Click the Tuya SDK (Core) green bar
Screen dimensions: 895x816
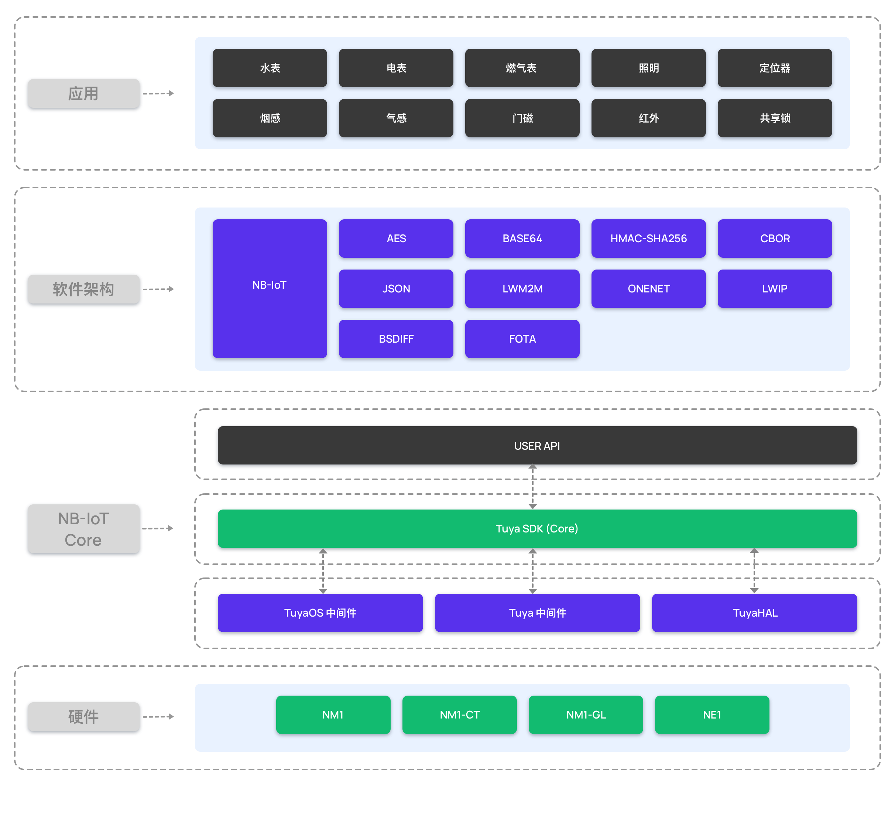tap(537, 529)
